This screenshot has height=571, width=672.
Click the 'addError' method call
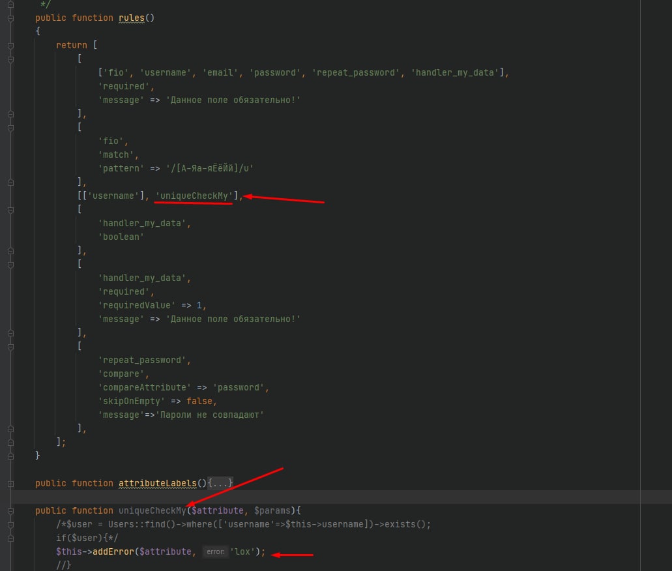[x=113, y=551]
